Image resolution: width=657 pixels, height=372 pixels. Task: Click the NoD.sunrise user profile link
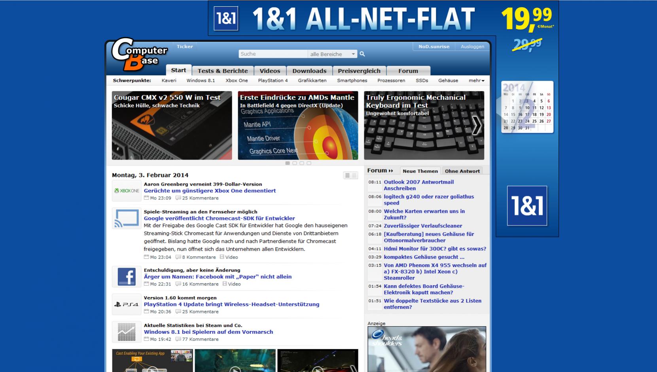[x=434, y=47]
